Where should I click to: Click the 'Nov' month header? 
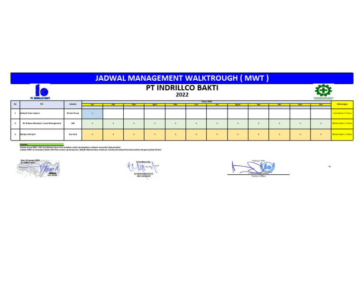coord(300,105)
